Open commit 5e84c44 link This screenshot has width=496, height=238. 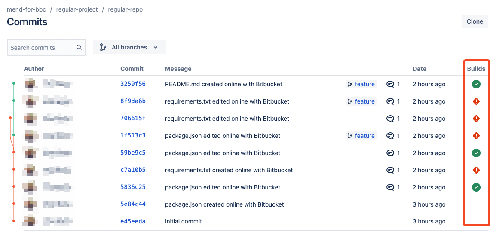pyautogui.click(x=133, y=204)
